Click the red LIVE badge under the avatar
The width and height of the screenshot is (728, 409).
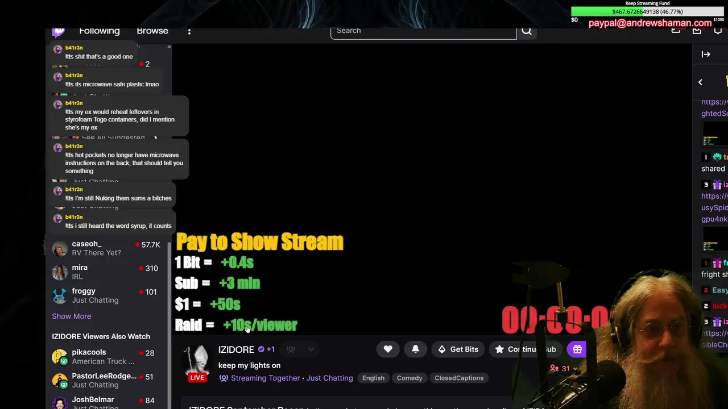(x=197, y=378)
